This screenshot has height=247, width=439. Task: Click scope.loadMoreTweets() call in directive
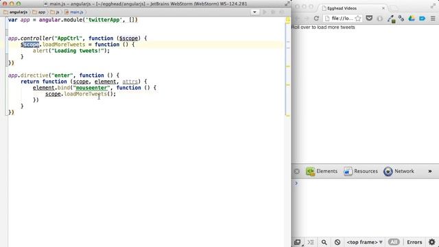pyautogui.click(x=80, y=94)
